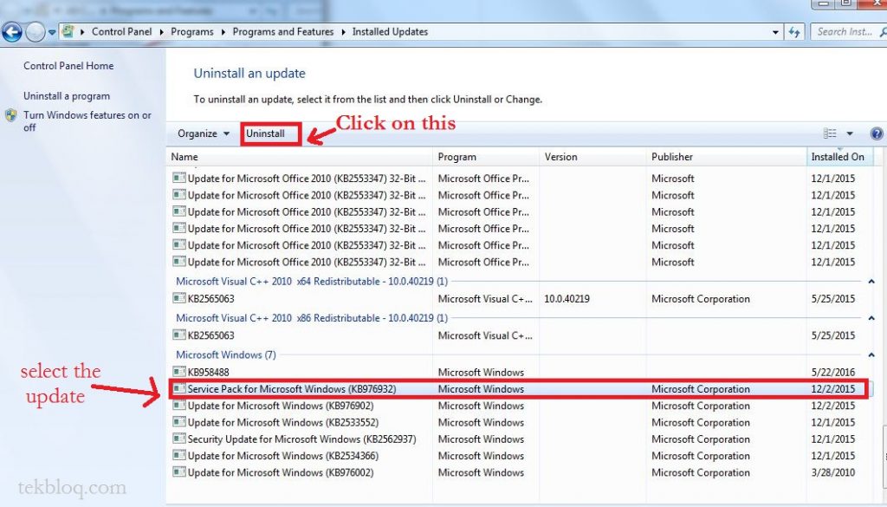The image size is (887, 507).
Task: Click the 5/22/2016 install date
Action: pos(833,373)
